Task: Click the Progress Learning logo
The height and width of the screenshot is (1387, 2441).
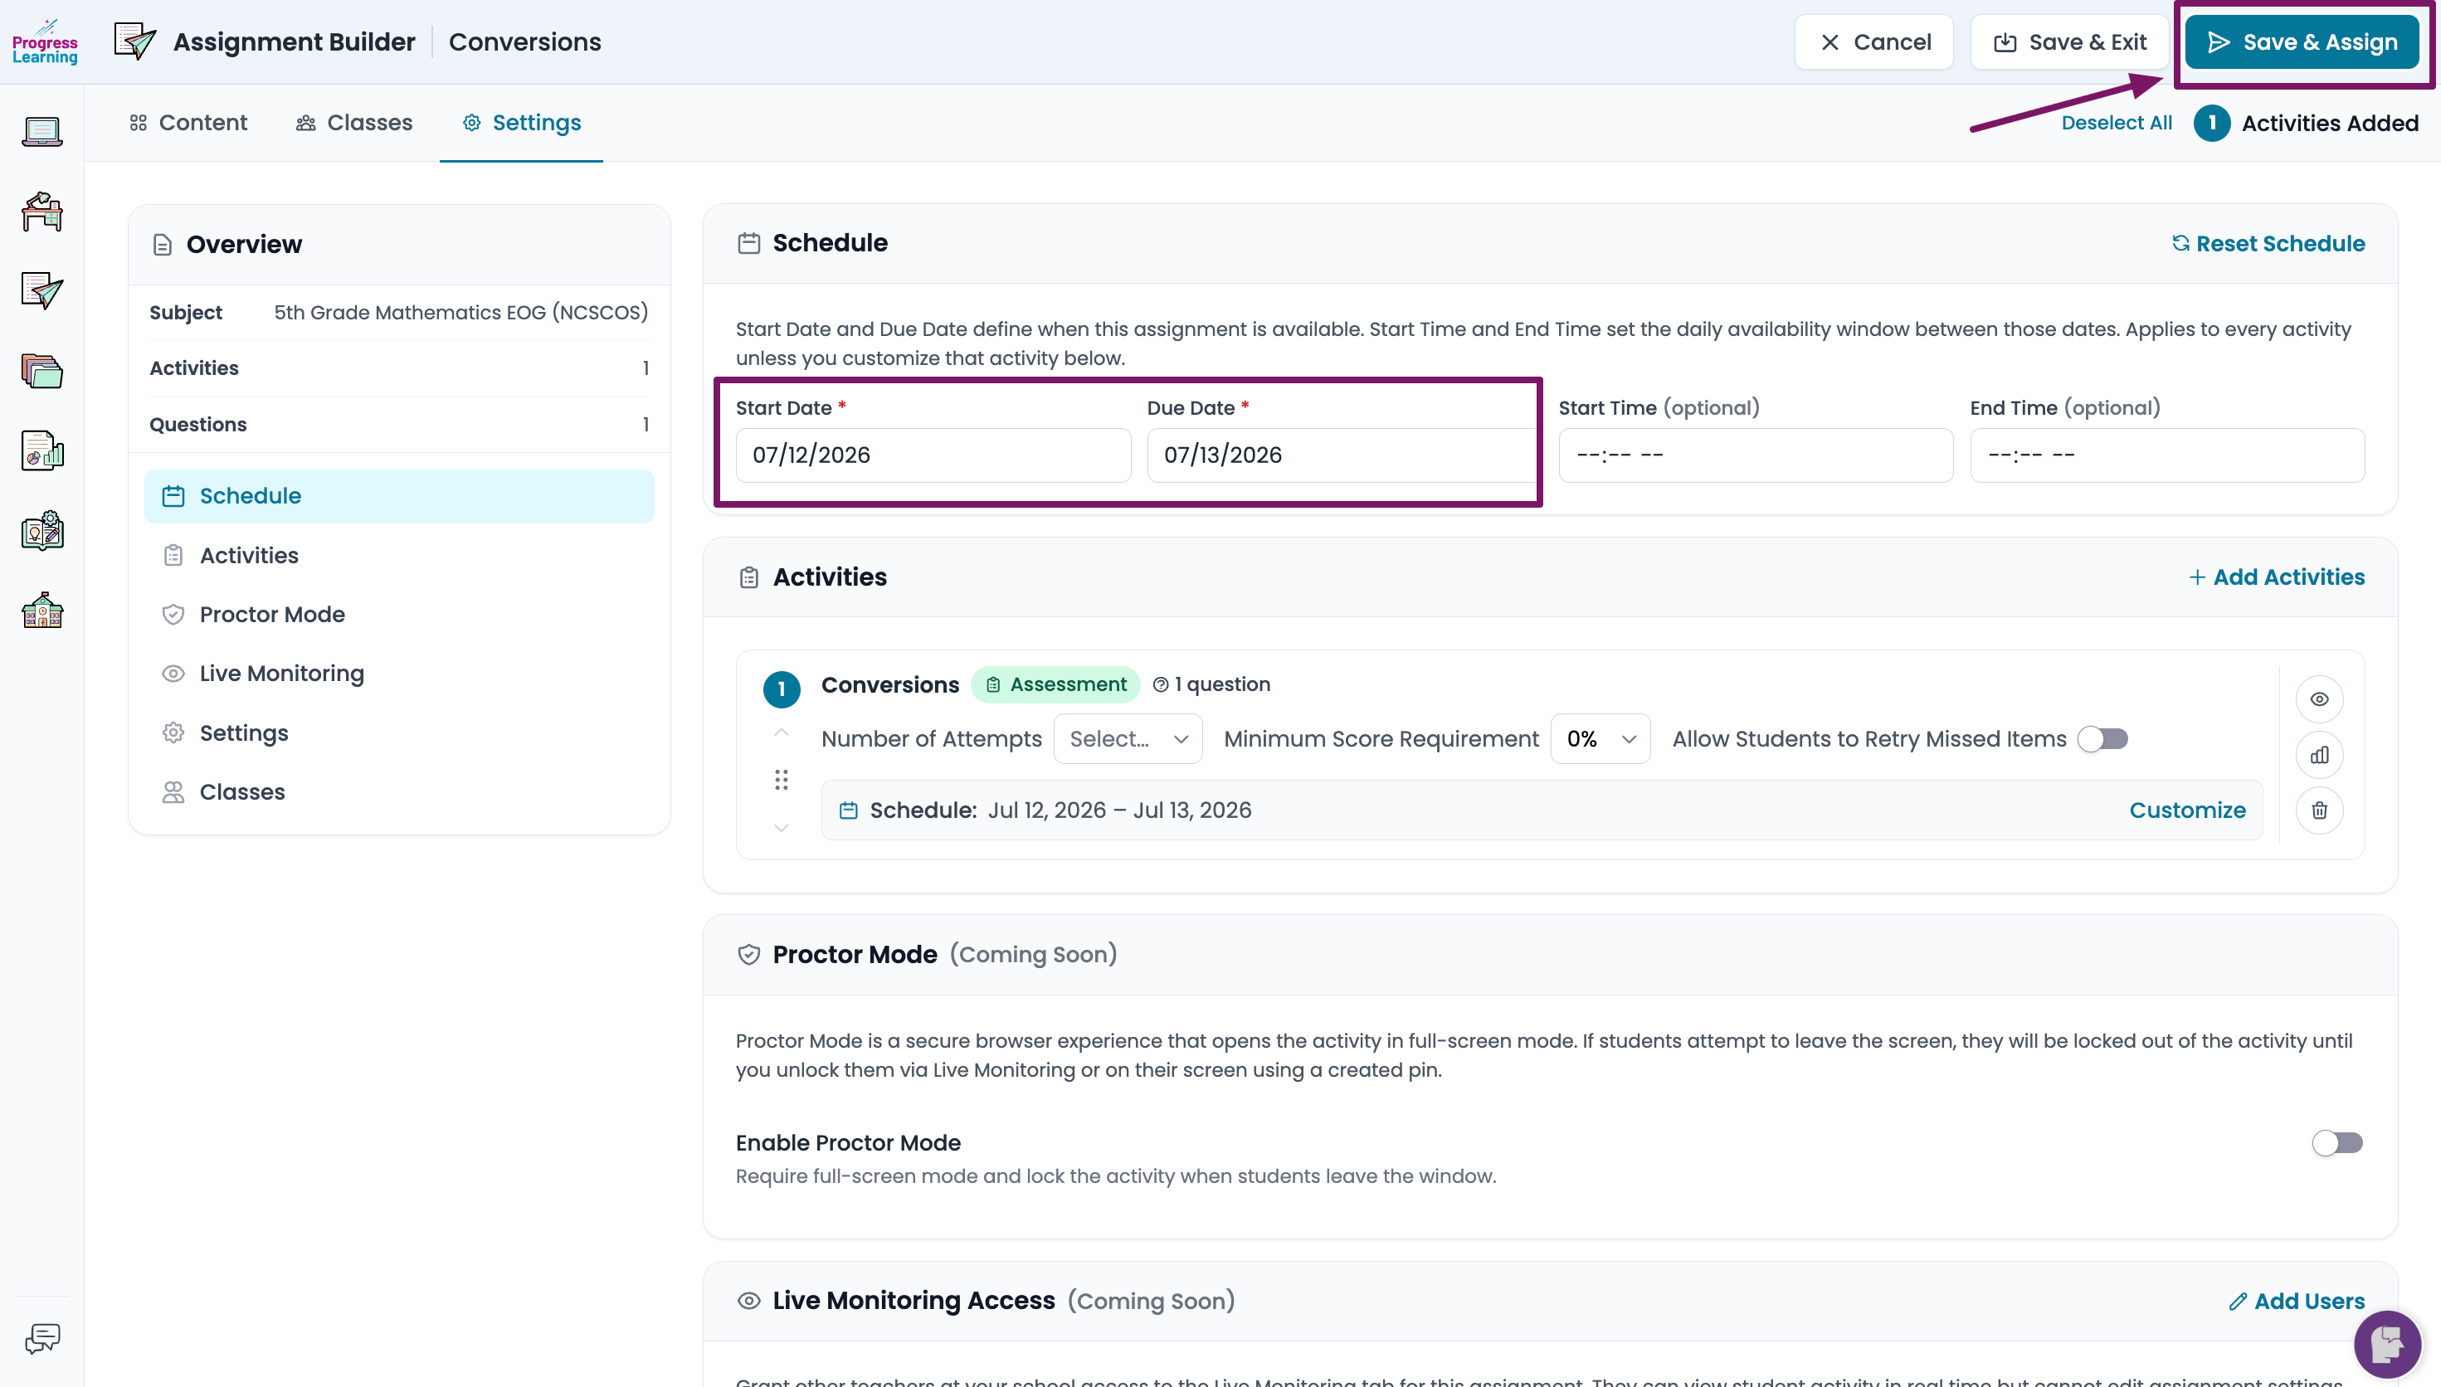Action: 45,42
